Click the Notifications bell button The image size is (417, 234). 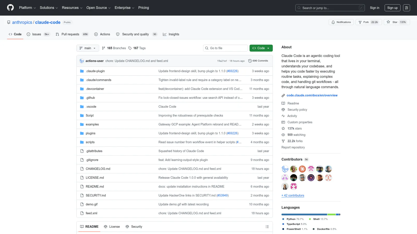(341, 22)
